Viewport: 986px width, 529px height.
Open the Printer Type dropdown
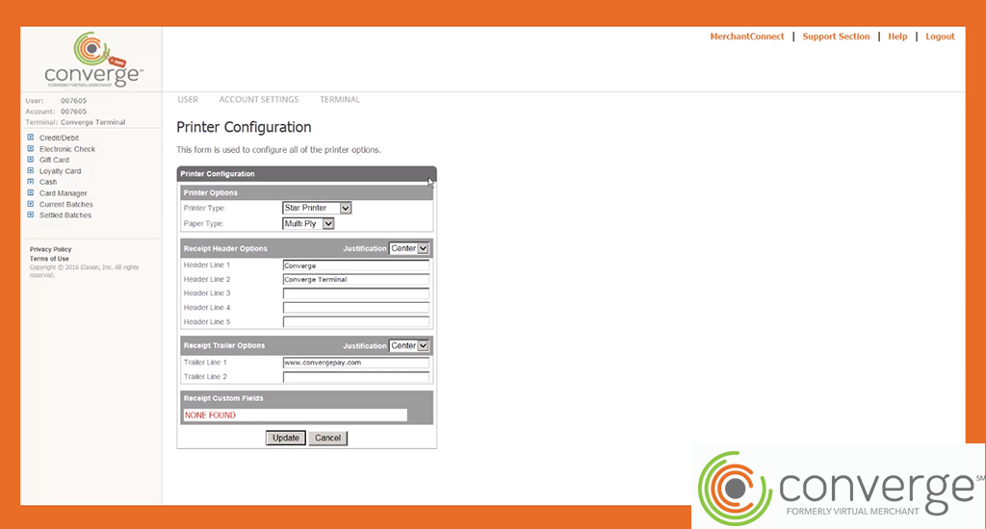pyautogui.click(x=317, y=208)
